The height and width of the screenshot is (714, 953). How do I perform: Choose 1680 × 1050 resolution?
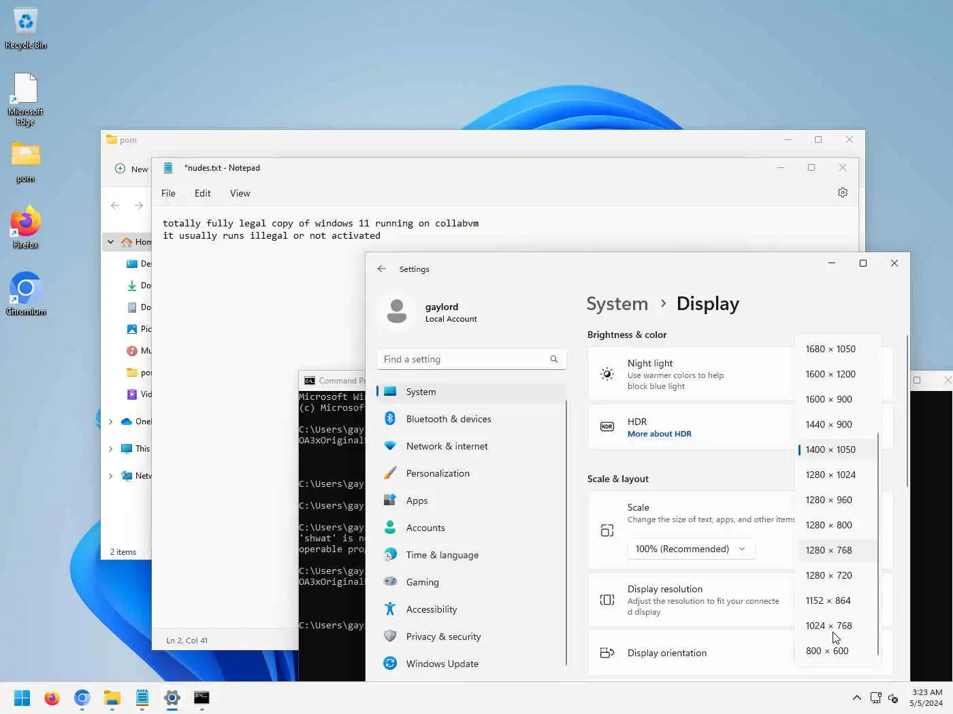pyautogui.click(x=837, y=349)
